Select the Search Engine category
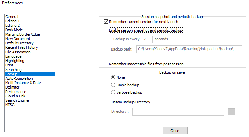 coord(17,100)
